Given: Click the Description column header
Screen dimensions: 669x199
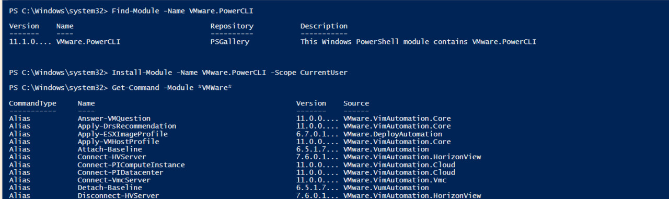Looking at the screenshot, I should point(324,26).
